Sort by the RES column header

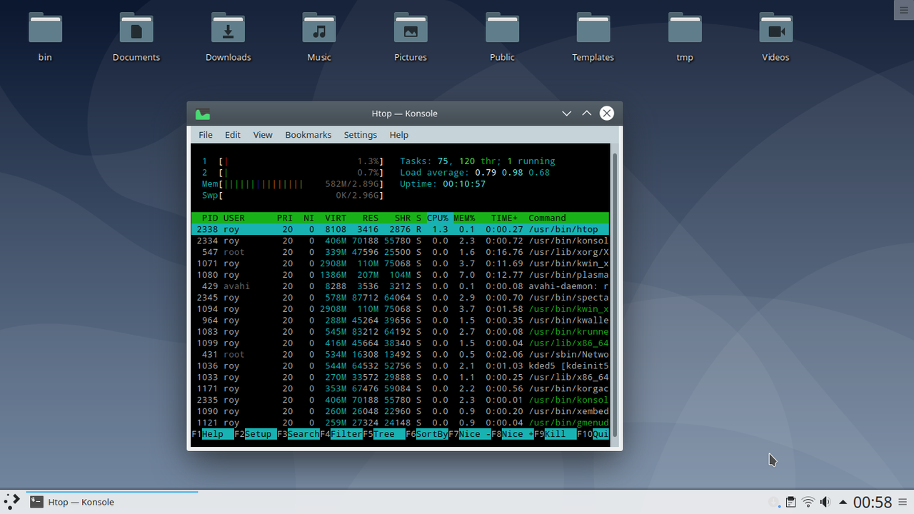coord(371,218)
